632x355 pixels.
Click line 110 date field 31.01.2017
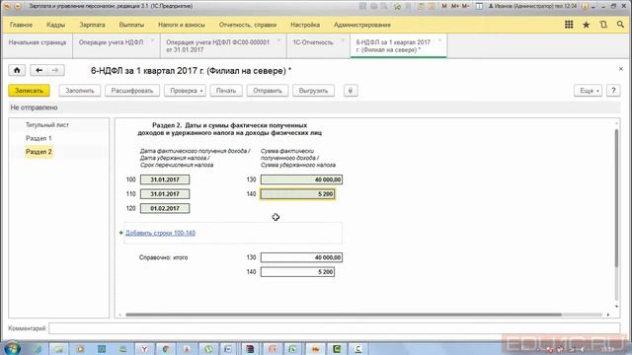(x=165, y=194)
